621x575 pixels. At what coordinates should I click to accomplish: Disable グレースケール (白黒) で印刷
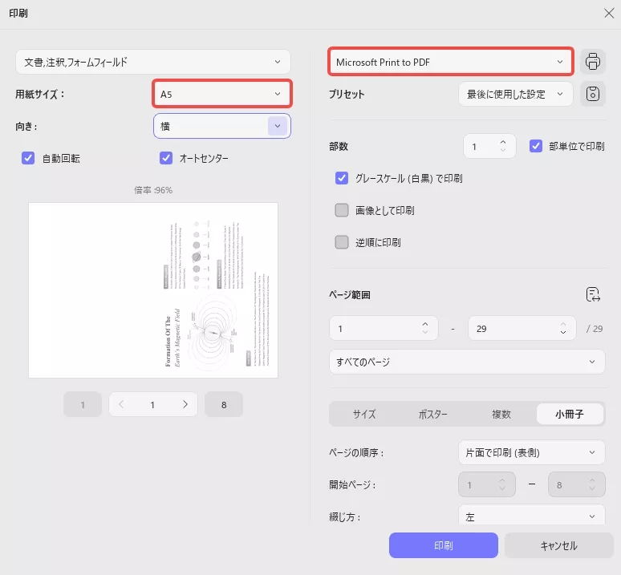click(x=342, y=178)
